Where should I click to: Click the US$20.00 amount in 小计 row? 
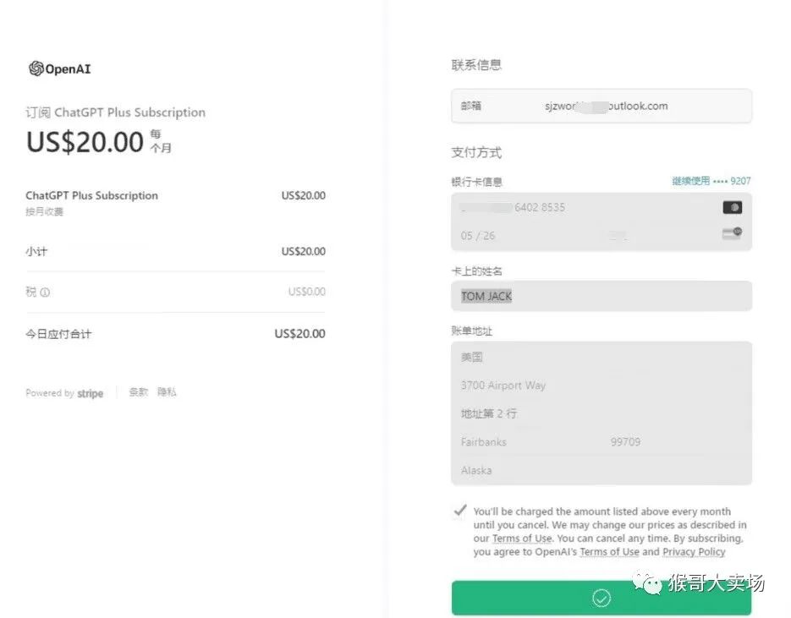tap(303, 251)
